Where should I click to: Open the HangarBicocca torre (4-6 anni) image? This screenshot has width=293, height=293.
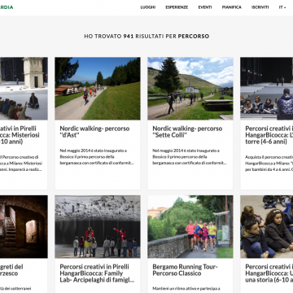tap(266, 89)
